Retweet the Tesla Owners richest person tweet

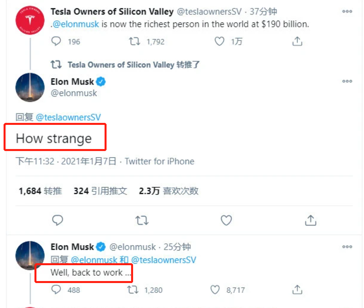click(135, 41)
